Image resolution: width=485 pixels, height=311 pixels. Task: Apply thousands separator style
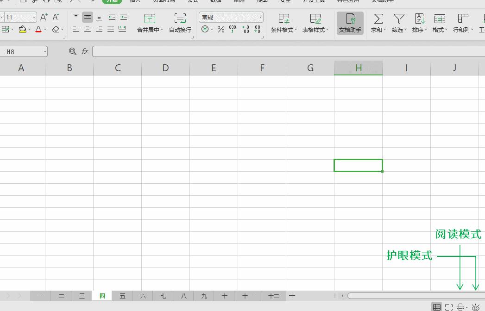point(233,29)
